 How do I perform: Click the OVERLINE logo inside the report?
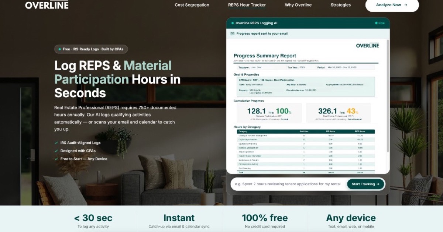[367, 45]
